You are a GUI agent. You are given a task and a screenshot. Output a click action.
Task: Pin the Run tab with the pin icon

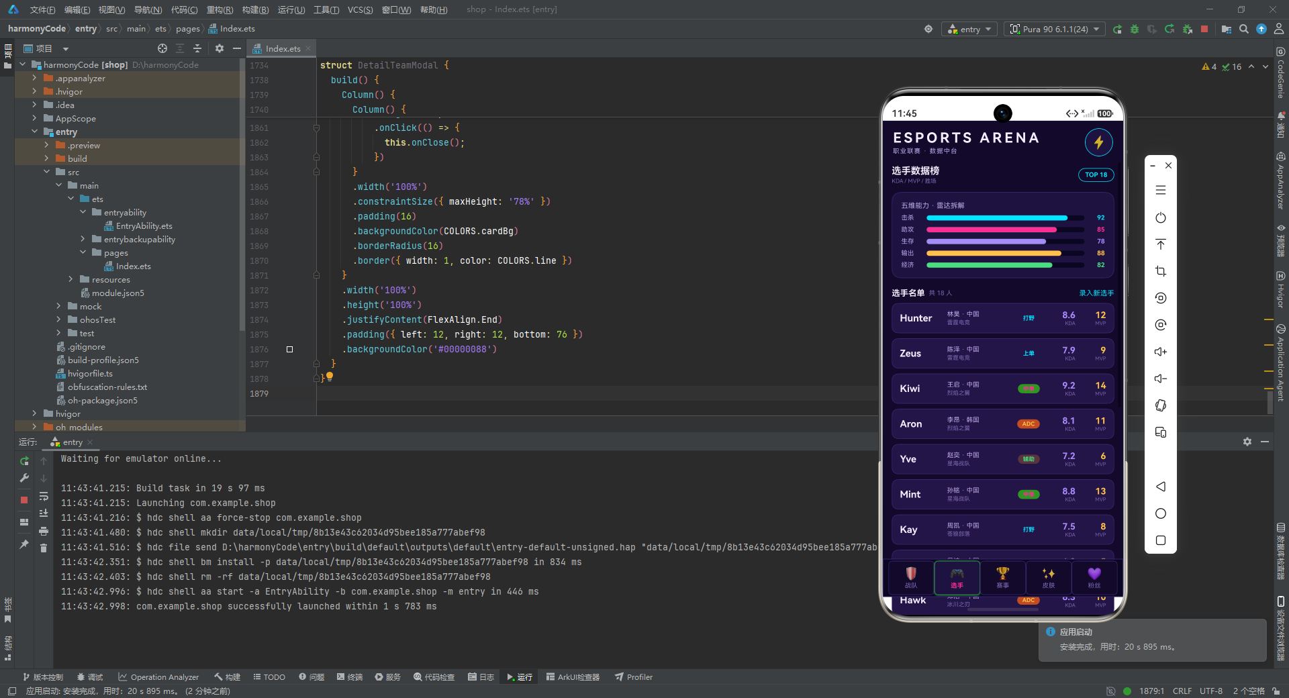click(24, 544)
